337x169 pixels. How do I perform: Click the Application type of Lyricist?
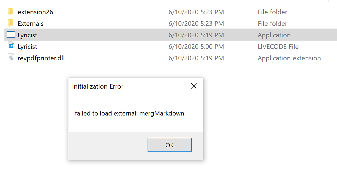pos(274,35)
